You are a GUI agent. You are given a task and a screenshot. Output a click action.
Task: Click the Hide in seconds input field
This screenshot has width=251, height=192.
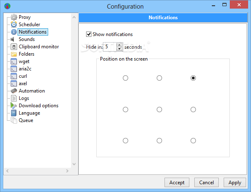coord(110,47)
